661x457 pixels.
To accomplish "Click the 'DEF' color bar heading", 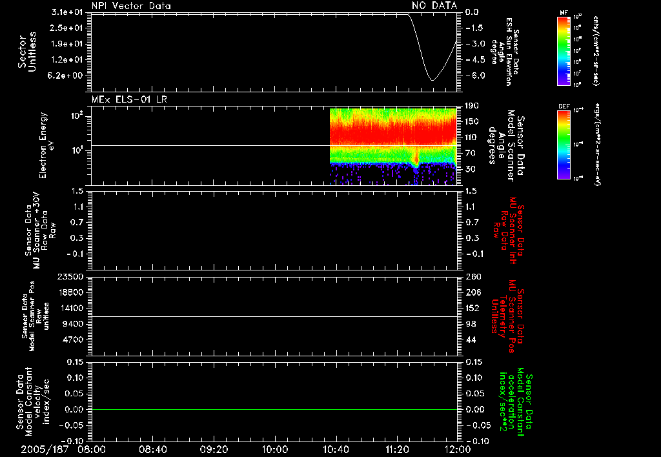I will coord(564,107).
